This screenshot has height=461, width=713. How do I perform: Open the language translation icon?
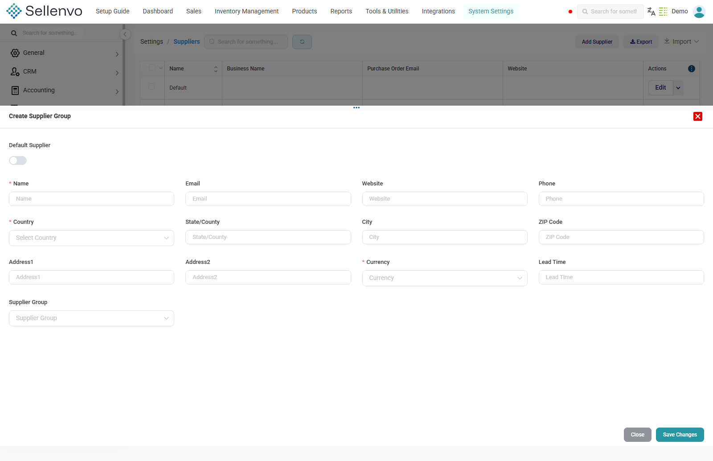click(x=651, y=12)
